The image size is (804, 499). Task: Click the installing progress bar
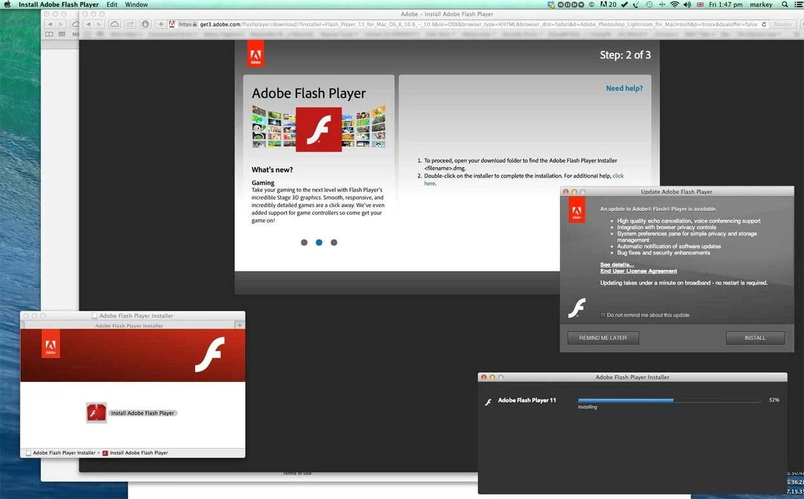click(x=669, y=400)
